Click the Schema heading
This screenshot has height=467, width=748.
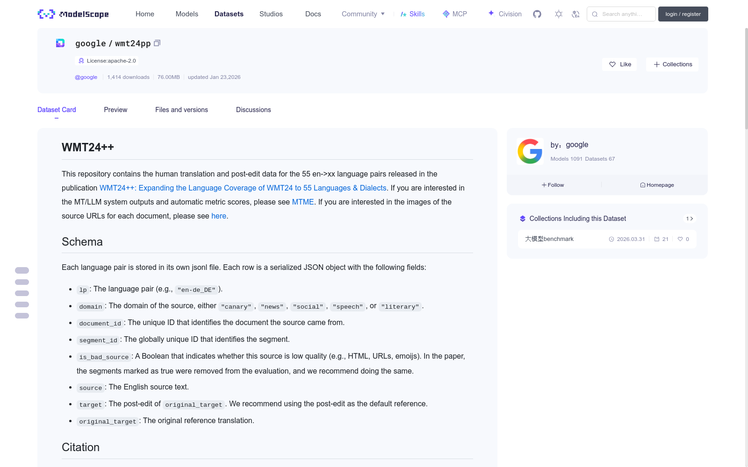tap(82, 241)
